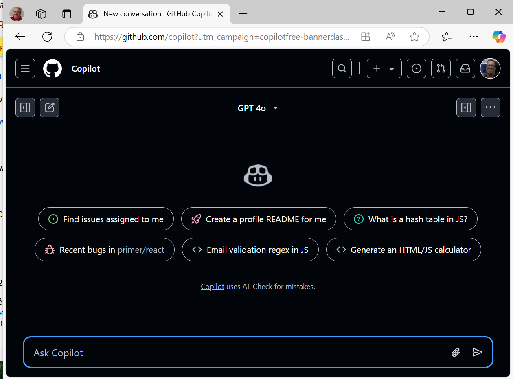Open the Edge Copilot sidebar icon

499,37
